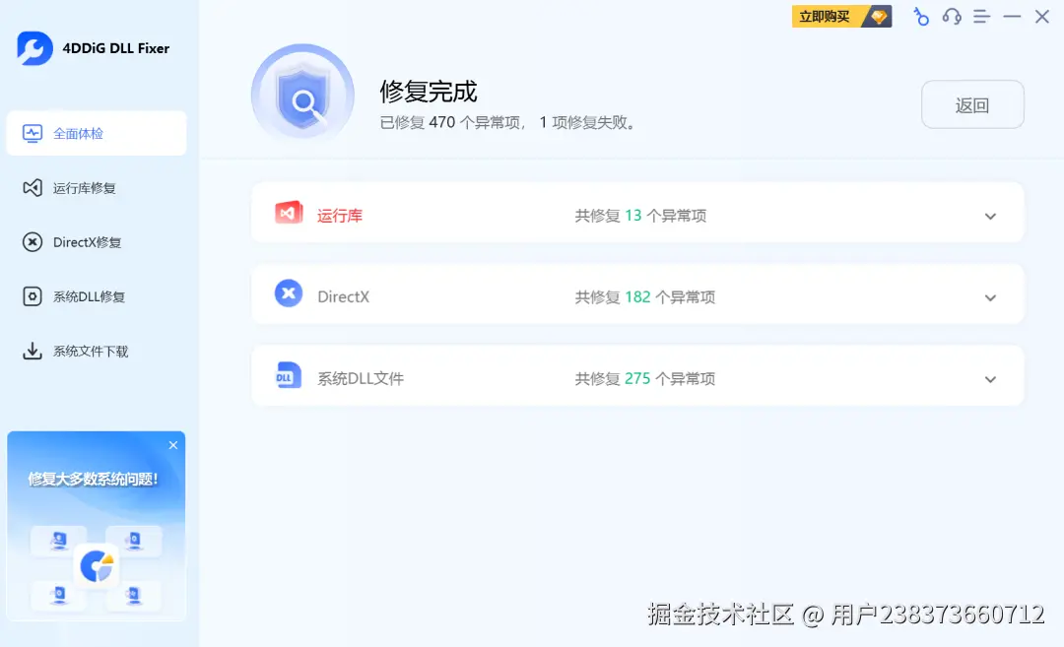Click the 修复完成 heading text
Viewport: 1064px width, 647px height.
pos(429,91)
